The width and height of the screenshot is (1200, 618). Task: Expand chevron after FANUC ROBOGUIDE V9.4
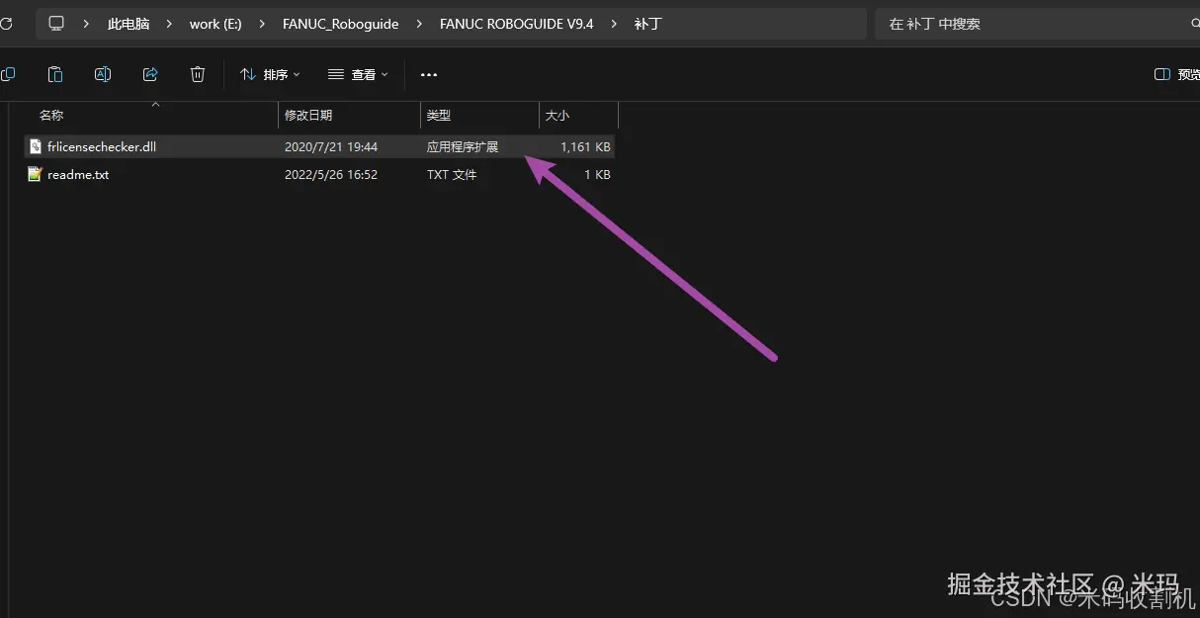(615, 24)
